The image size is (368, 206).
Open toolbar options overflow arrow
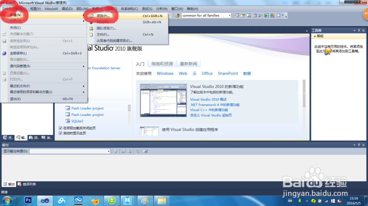click(286, 16)
